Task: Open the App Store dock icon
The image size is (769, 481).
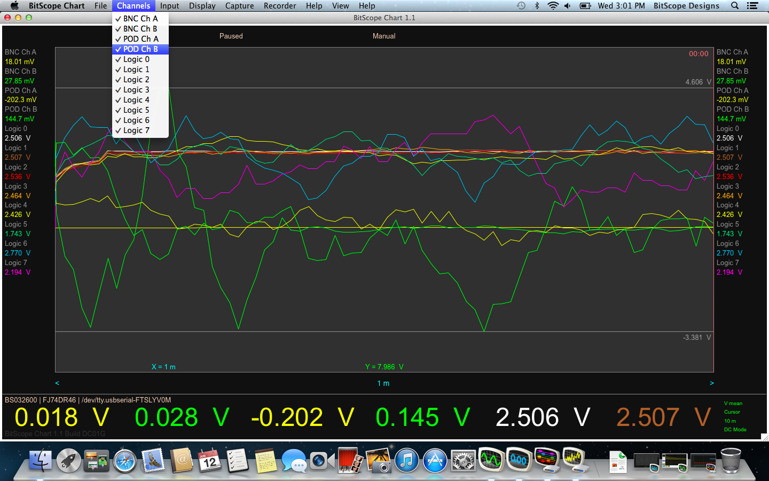Action: pos(435,461)
